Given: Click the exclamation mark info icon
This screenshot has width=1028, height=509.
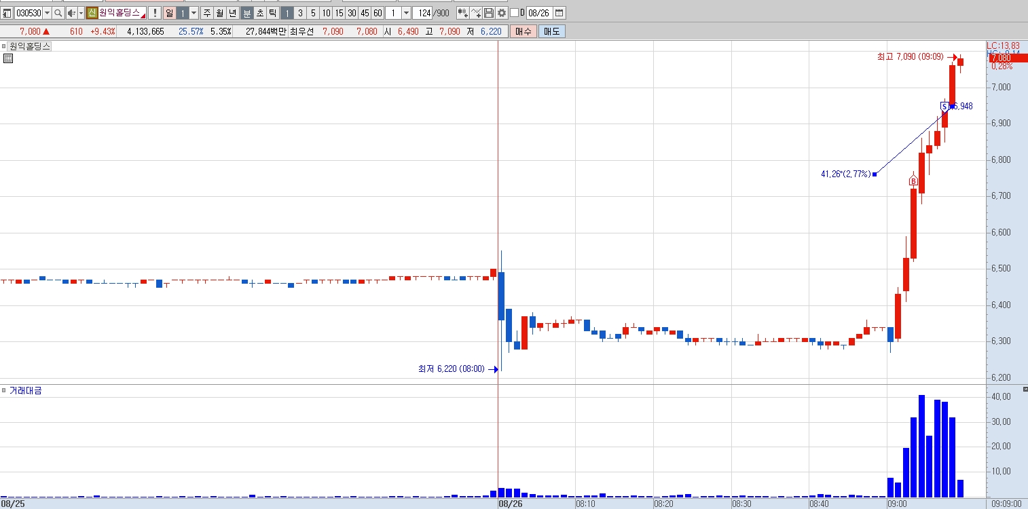Looking at the screenshot, I should [x=155, y=13].
